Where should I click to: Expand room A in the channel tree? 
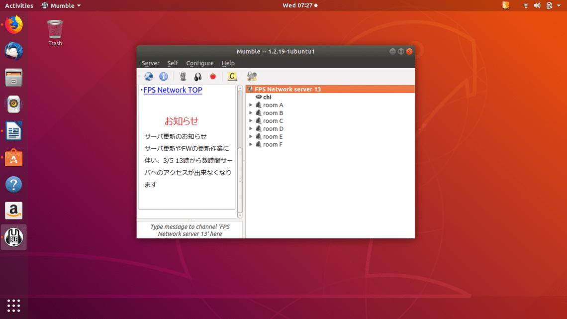tap(251, 105)
